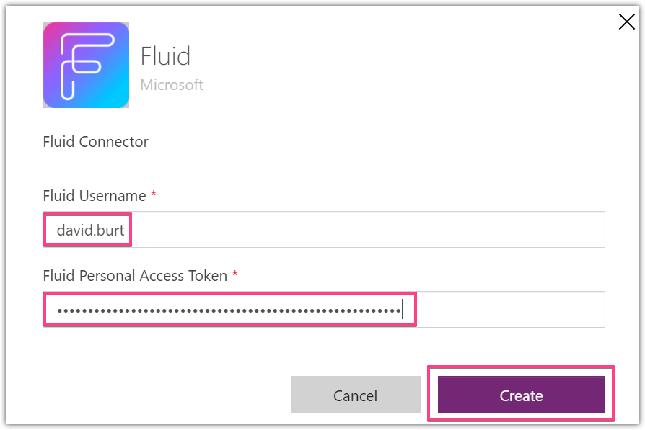Cancel the Fluid connection setup
Screen dimensions: 645x430
(x=356, y=394)
